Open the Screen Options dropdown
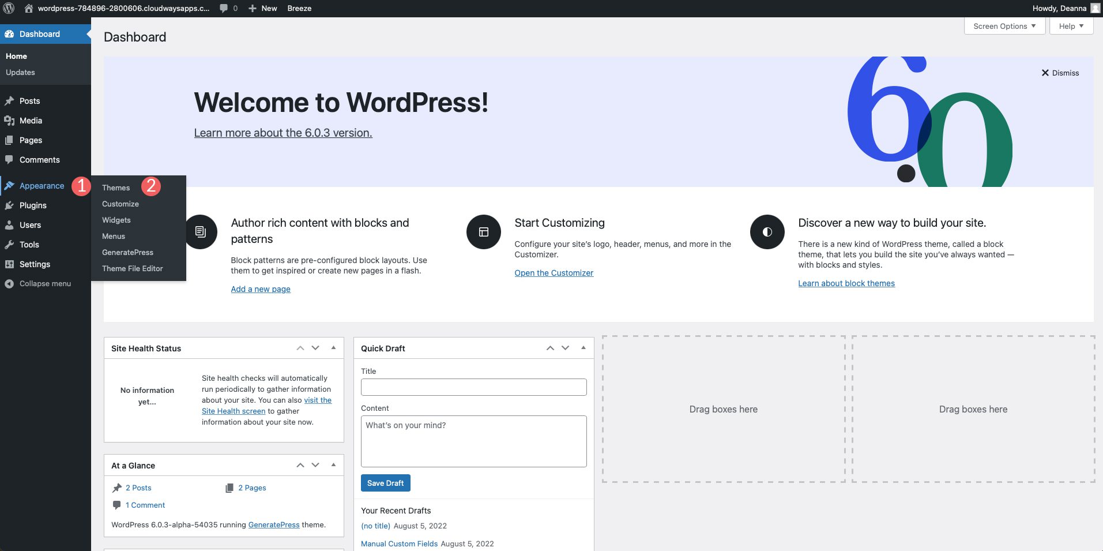The width and height of the screenshot is (1103, 551). click(x=1004, y=25)
